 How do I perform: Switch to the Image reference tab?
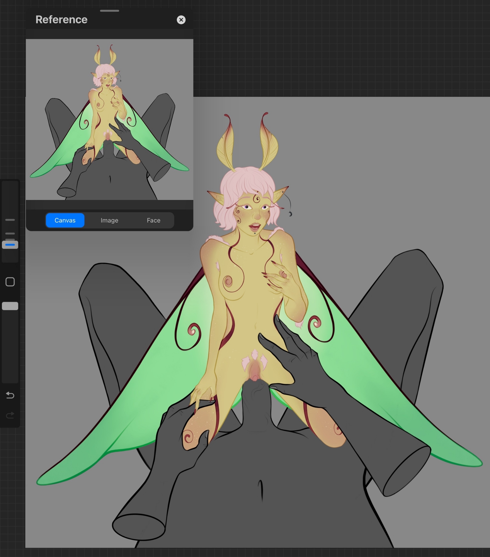tap(109, 220)
